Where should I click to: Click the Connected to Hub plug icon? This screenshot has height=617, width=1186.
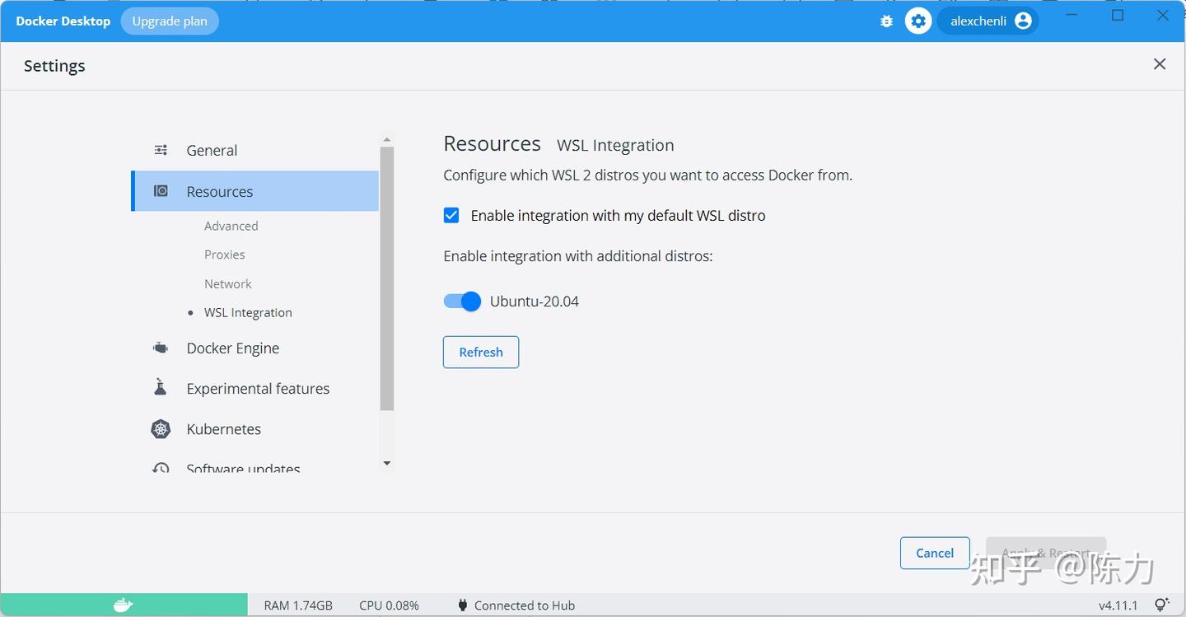click(x=462, y=605)
